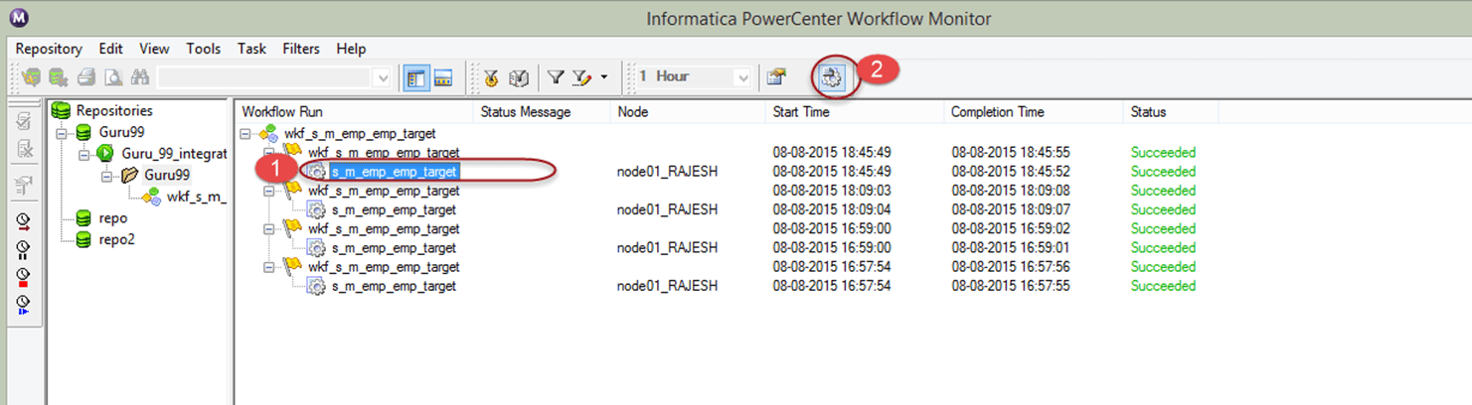The height and width of the screenshot is (405, 1472).
Task: Click the open book icon in toolbar
Action: point(518,77)
